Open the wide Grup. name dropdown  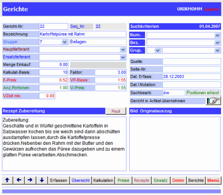click(218, 51)
